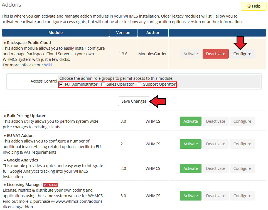Click Configure for Bulk Pricing Updater
268x210 pixels.
click(x=242, y=121)
